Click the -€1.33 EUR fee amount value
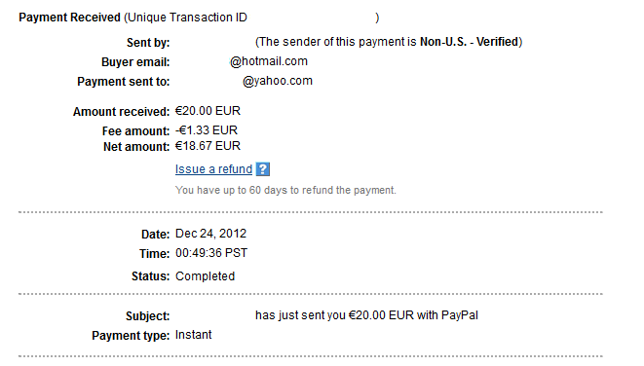 pos(207,130)
